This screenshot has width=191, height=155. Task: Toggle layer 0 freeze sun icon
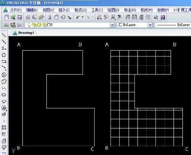(39, 25)
